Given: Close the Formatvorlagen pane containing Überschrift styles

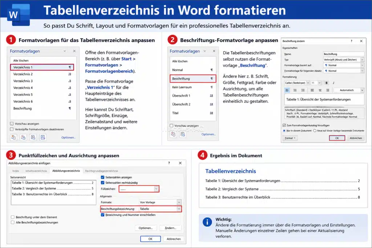Looking at the screenshot, I should [x=214, y=51].
